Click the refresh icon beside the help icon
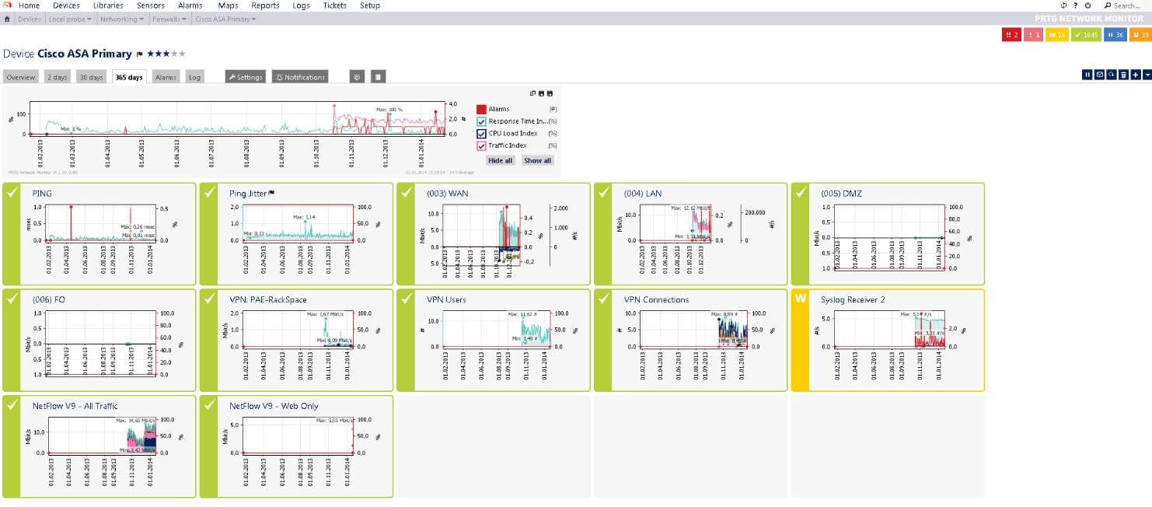Screen dimensions: 1152x507 (1064, 5)
